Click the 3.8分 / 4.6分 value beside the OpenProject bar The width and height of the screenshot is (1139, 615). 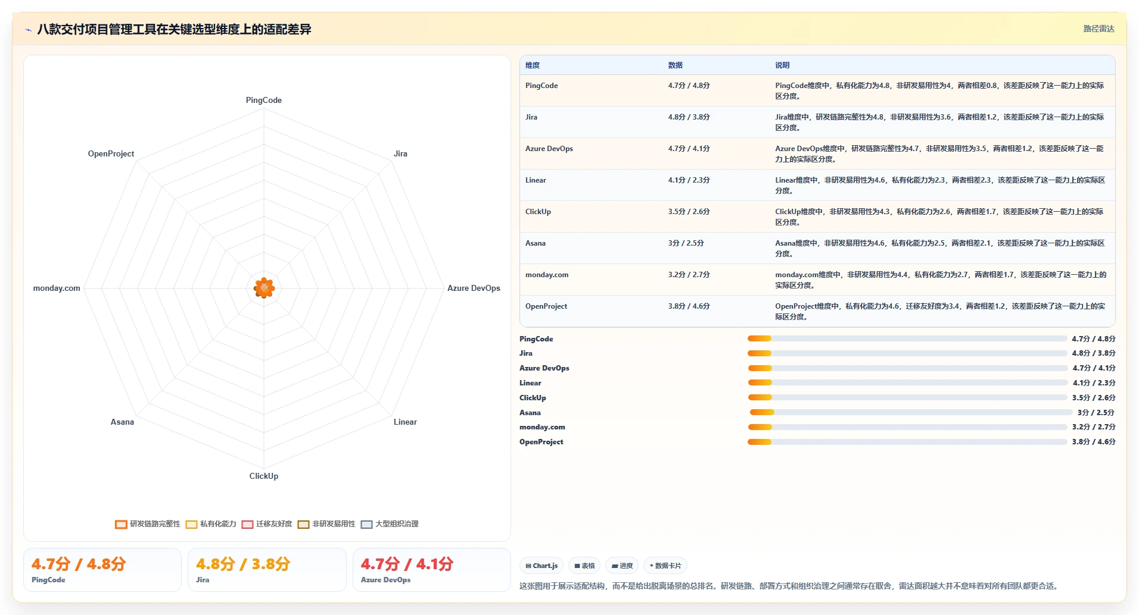pyautogui.click(x=1094, y=442)
